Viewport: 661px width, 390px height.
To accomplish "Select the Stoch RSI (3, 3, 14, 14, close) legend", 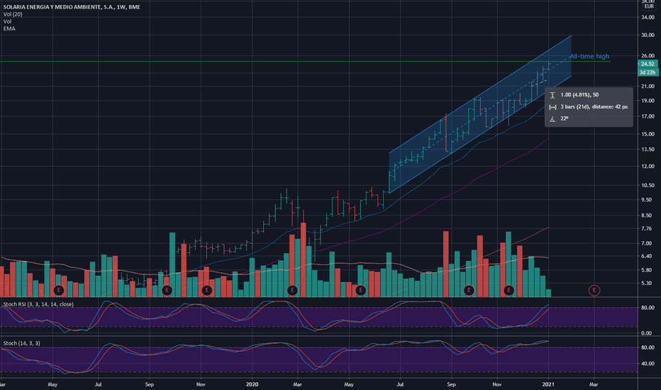I will tap(38, 304).
